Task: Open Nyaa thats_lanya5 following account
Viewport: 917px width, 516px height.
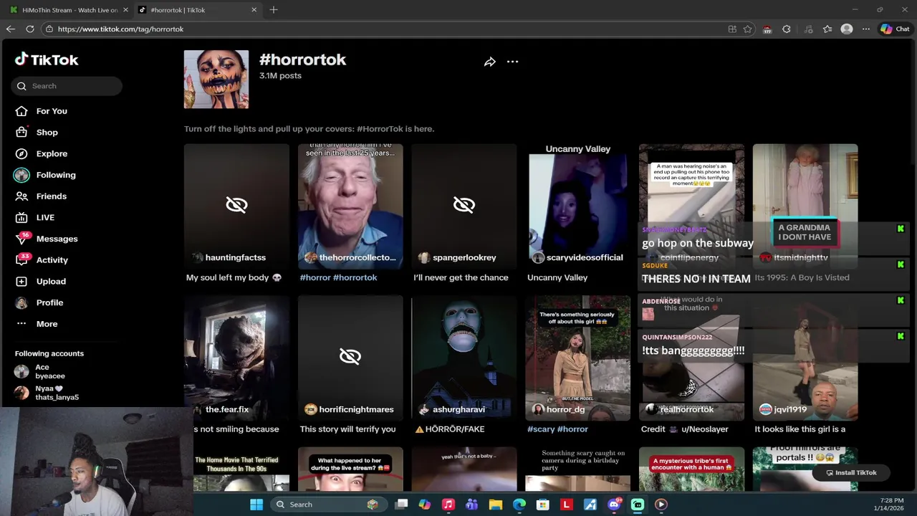Action: [47, 393]
